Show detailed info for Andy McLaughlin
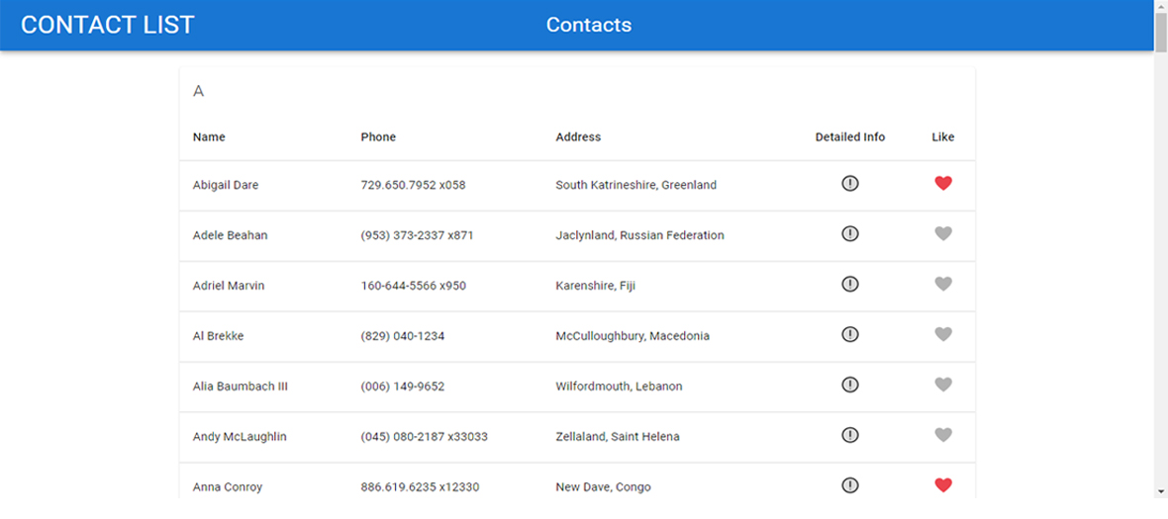The height and width of the screenshot is (519, 1168). pos(849,435)
